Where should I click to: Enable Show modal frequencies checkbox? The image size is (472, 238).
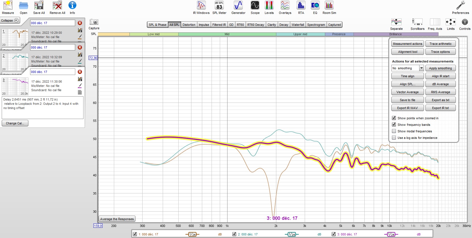click(394, 131)
